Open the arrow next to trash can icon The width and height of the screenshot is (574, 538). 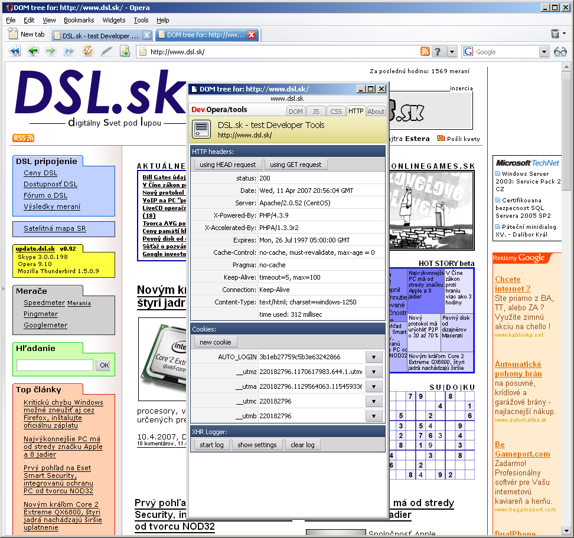point(564,33)
